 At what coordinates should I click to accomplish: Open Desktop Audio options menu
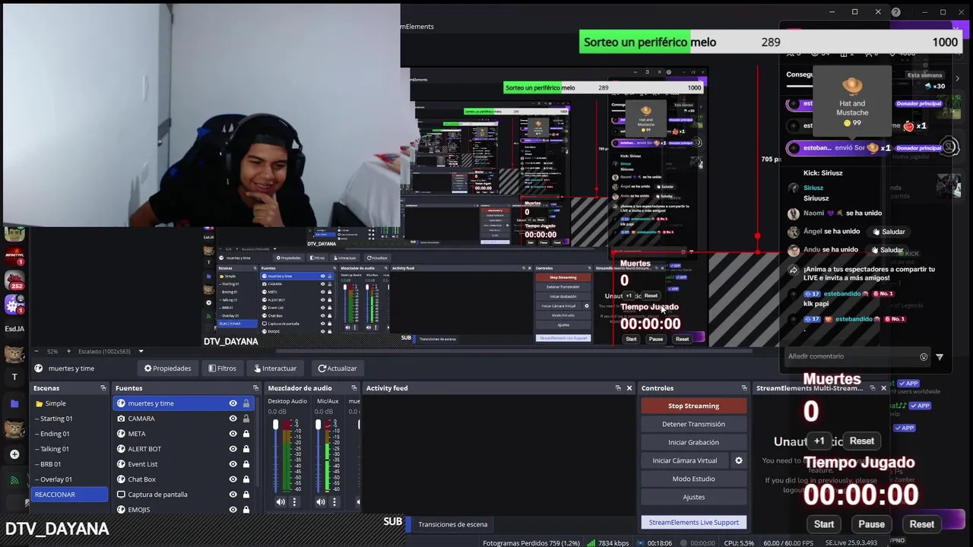pos(294,501)
